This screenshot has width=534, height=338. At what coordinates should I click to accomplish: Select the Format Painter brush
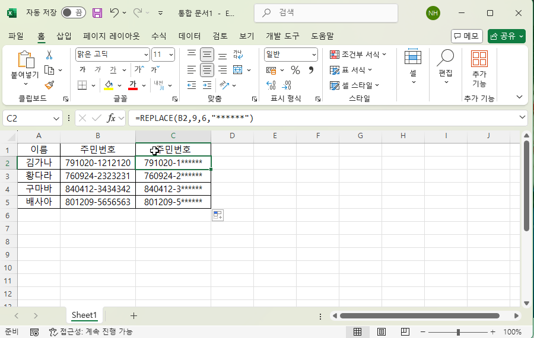click(x=49, y=85)
